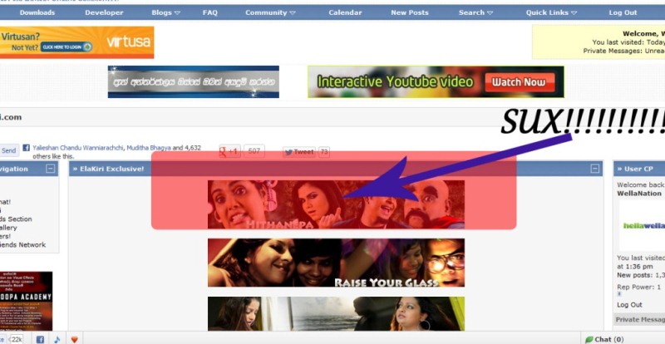The height and width of the screenshot is (344, 665).
Task: Click the Facebook Send button
Action: (x=8, y=150)
